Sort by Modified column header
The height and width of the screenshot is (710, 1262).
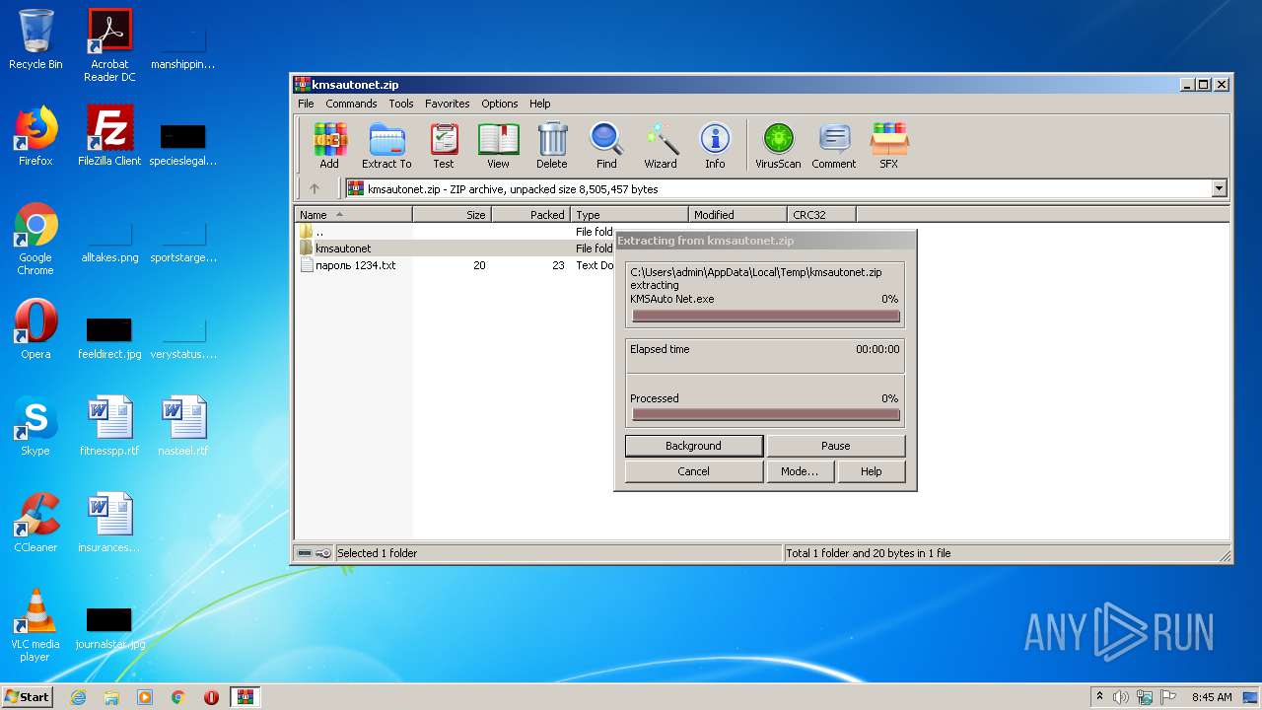coord(737,214)
